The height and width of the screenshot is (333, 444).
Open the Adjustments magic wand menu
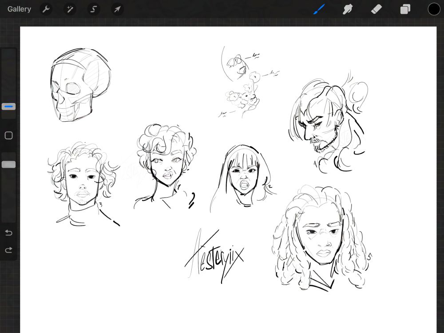70,9
